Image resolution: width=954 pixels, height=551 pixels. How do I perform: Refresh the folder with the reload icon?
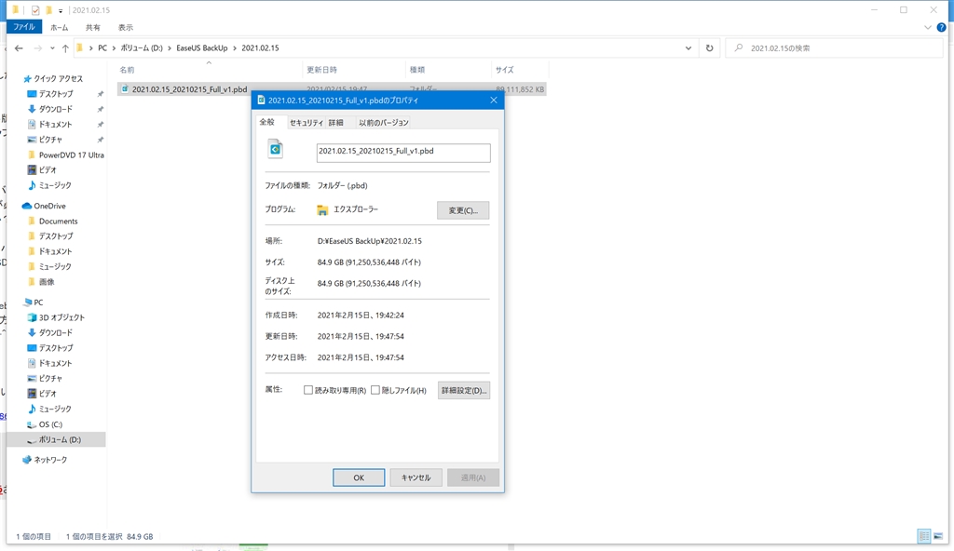[x=709, y=48]
